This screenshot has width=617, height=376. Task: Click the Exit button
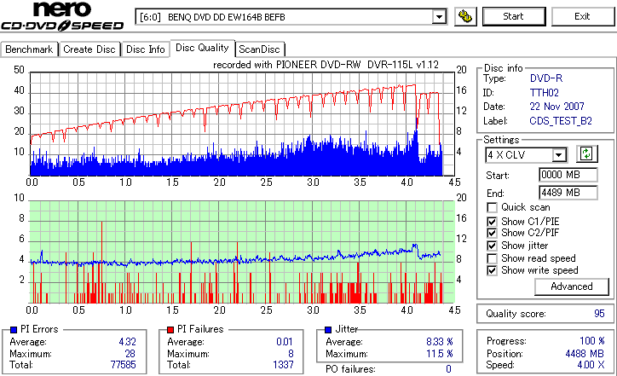click(x=582, y=16)
